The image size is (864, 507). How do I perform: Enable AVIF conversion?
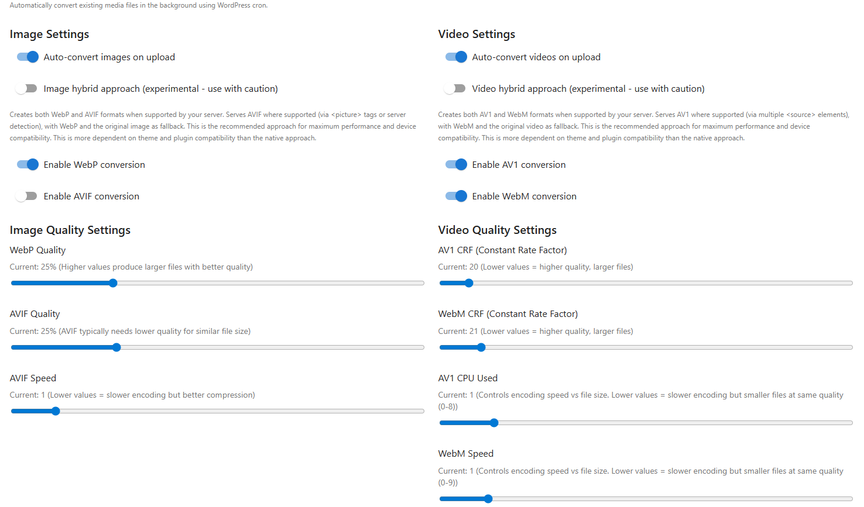(27, 196)
